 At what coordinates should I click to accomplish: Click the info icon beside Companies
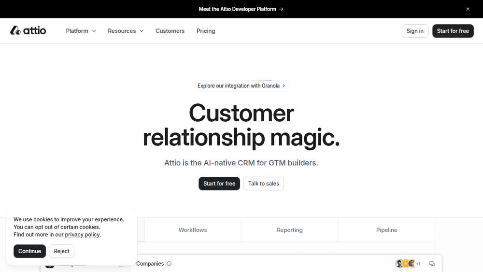pyautogui.click(x=169, y=264)
